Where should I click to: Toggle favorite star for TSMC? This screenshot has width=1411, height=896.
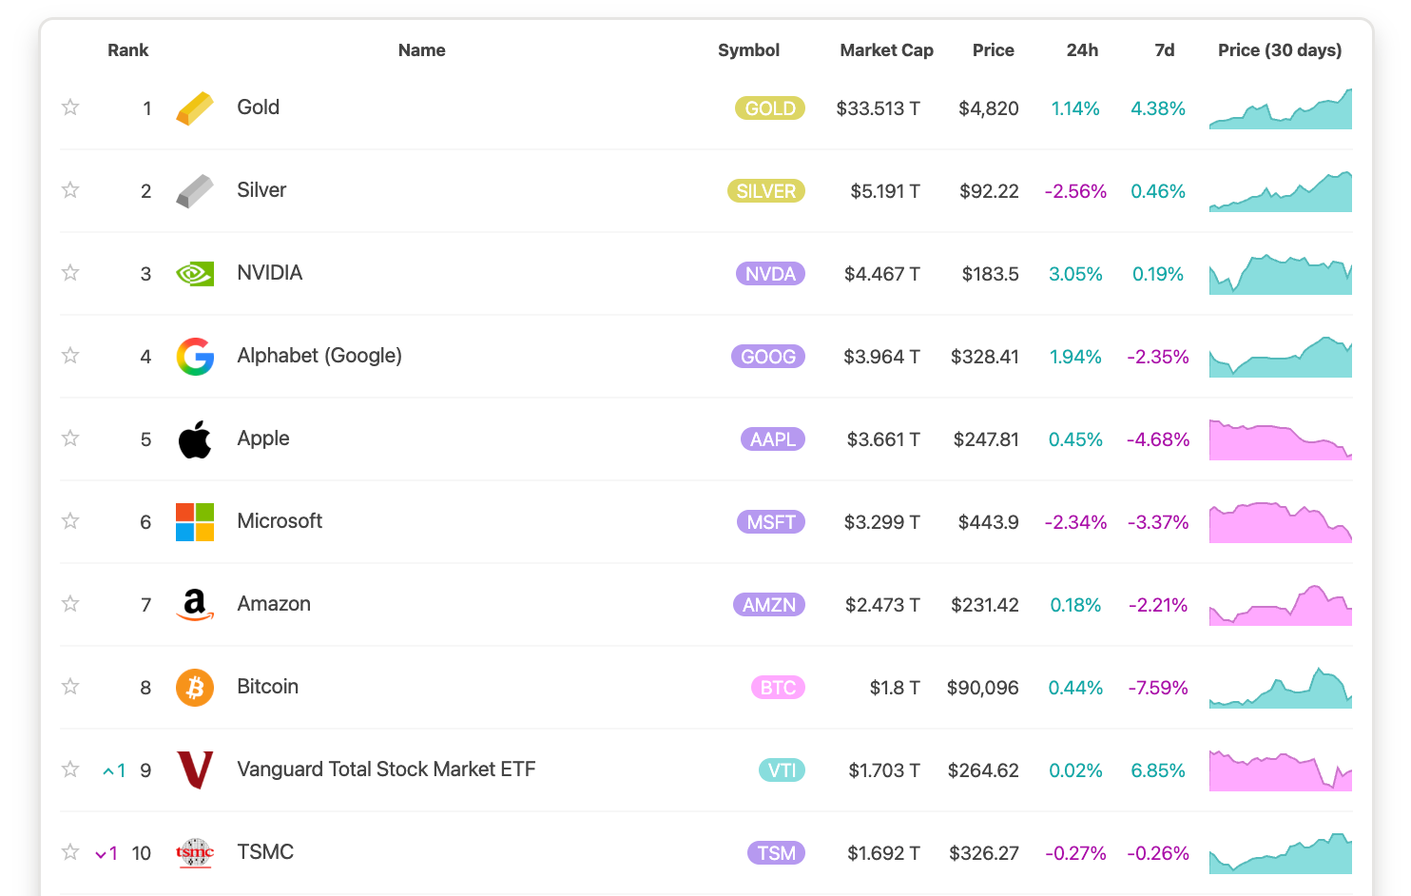pyautogui.click(x=70, y=852)
